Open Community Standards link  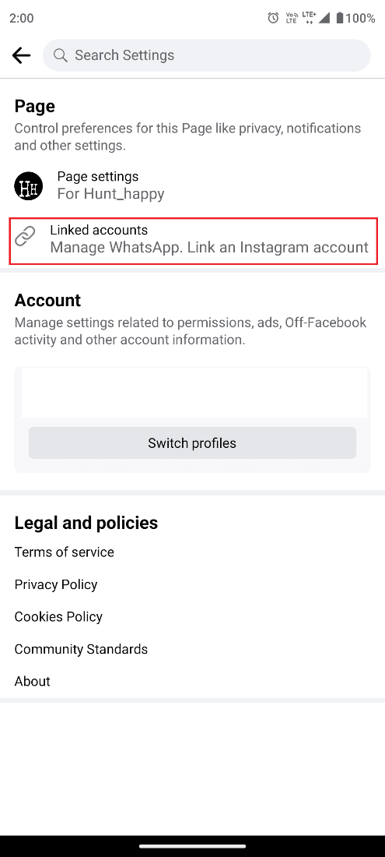pyautogui.click(x=81, y=649)
